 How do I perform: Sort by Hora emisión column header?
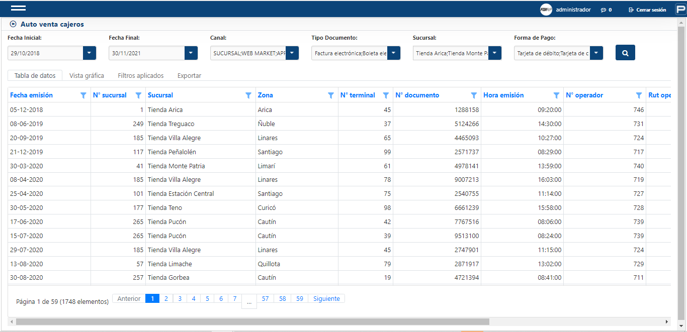503,95
